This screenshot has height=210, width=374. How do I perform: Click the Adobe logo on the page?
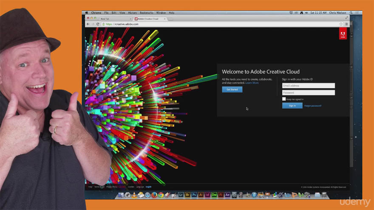343,34
